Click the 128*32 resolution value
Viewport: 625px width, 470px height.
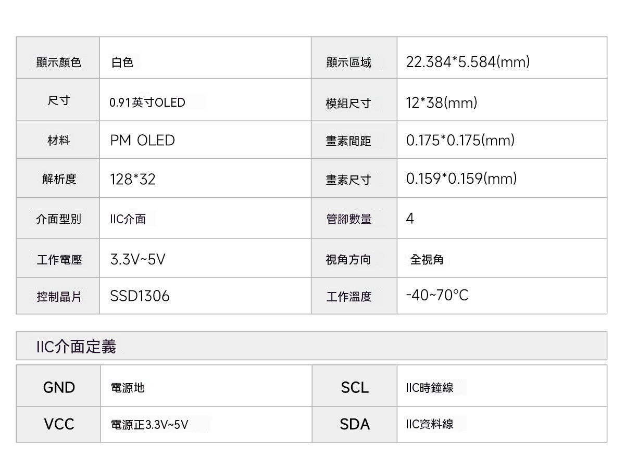click(133, 179)
